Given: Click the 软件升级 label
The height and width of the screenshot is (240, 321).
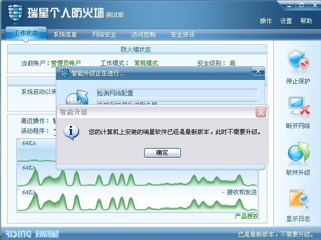Looking at the screenshot, I should tap(298, 173).
